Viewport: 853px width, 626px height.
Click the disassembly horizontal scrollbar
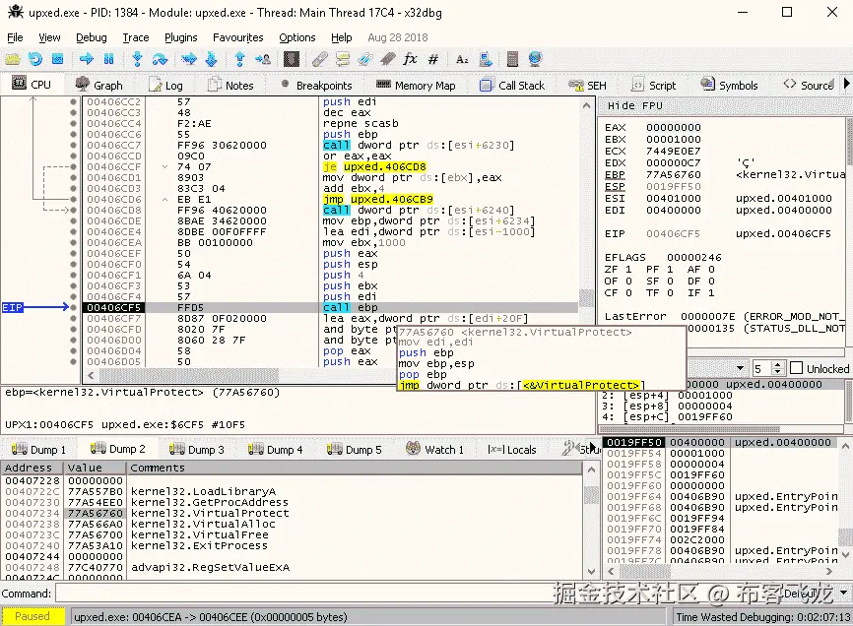pos(189,375)
